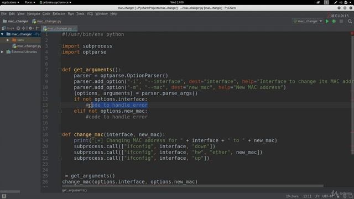Viewport: 354px width, 199px height.
Task: Open the Project view selector dropdown
Action: (8, 28)
